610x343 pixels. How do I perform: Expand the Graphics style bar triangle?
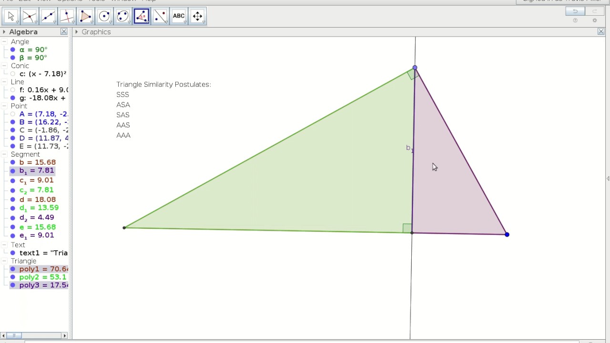[x=76, y=32]
